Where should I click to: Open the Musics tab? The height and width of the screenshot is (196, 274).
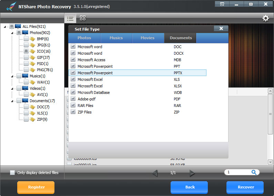click(x=116, y=38)
